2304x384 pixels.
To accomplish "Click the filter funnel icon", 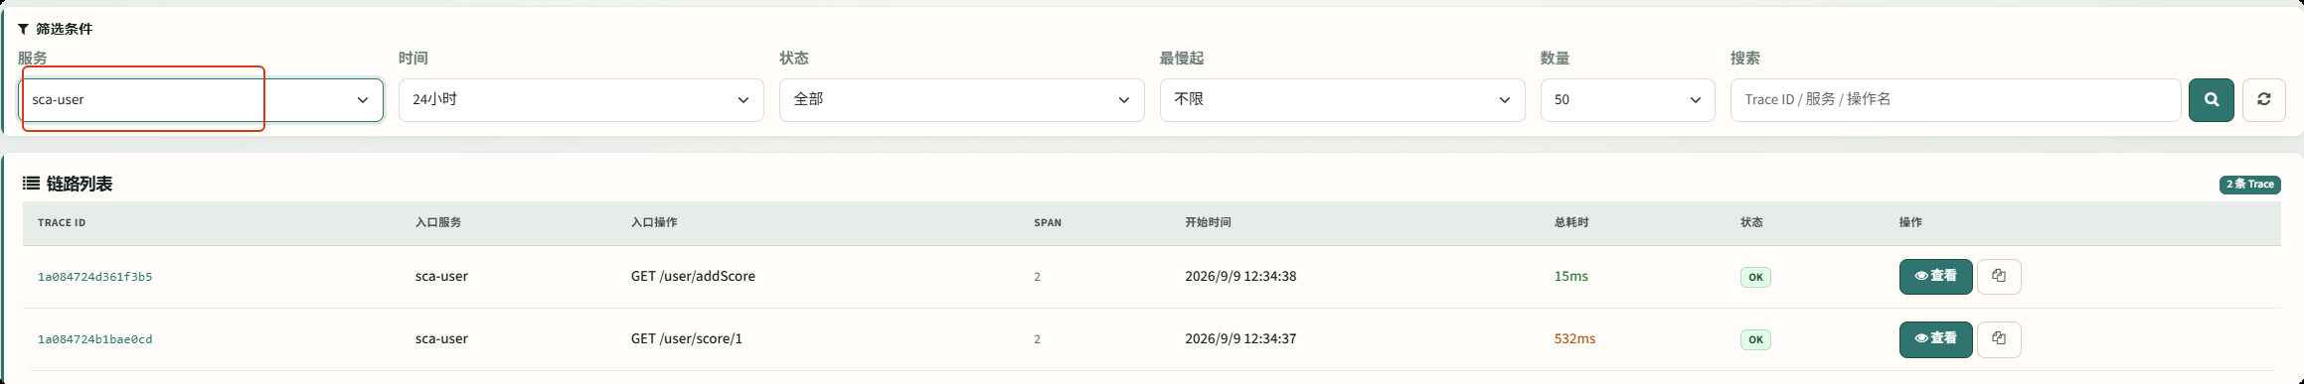I will pos(23,29).
